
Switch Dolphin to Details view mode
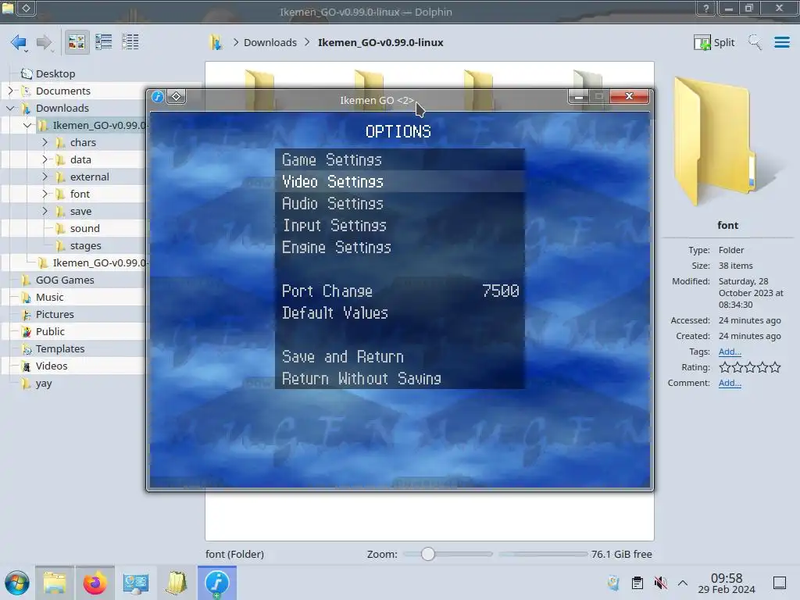point(130,42)
